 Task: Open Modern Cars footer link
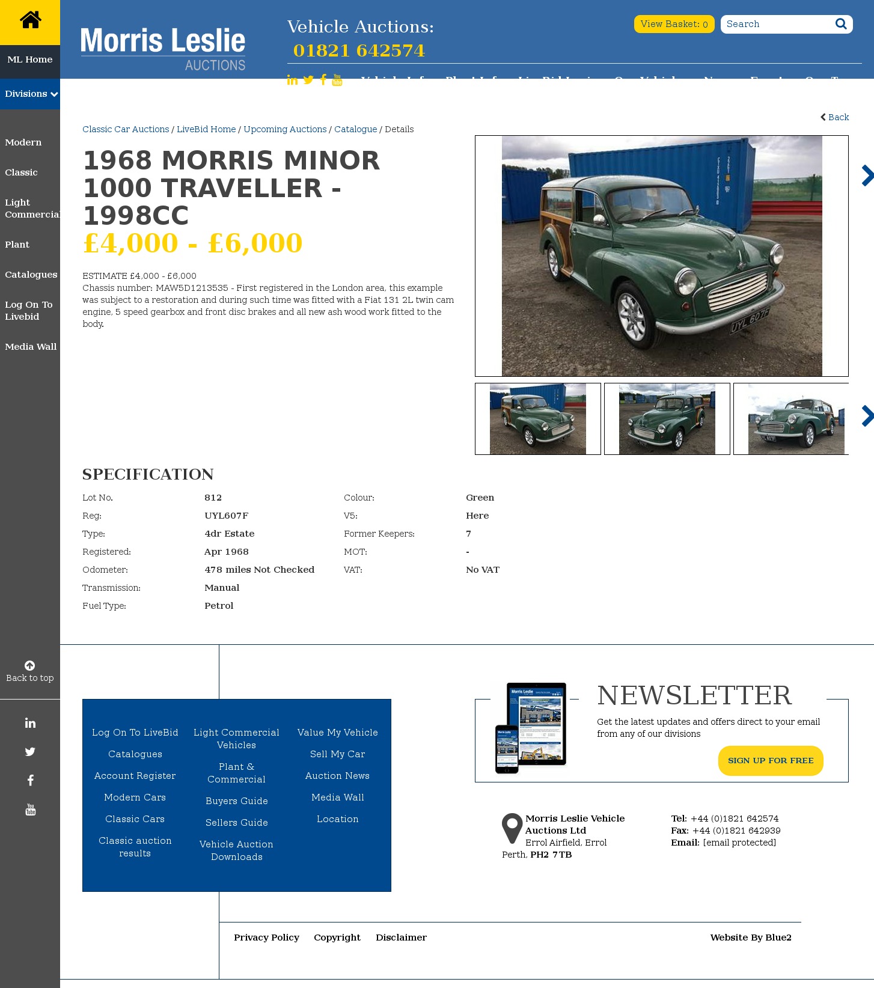coord(135,797)
